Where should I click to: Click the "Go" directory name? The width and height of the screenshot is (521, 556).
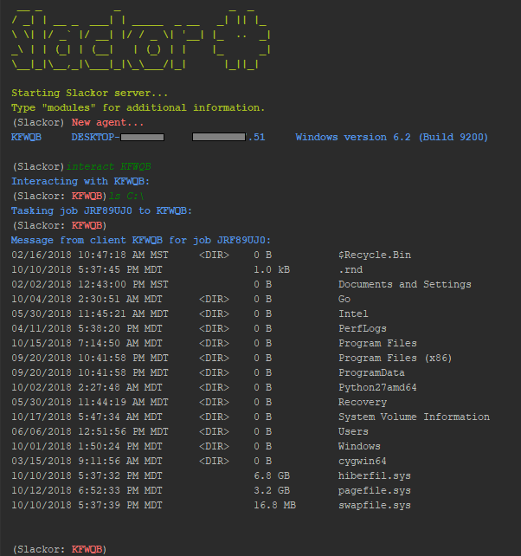[x=344, y=300]
